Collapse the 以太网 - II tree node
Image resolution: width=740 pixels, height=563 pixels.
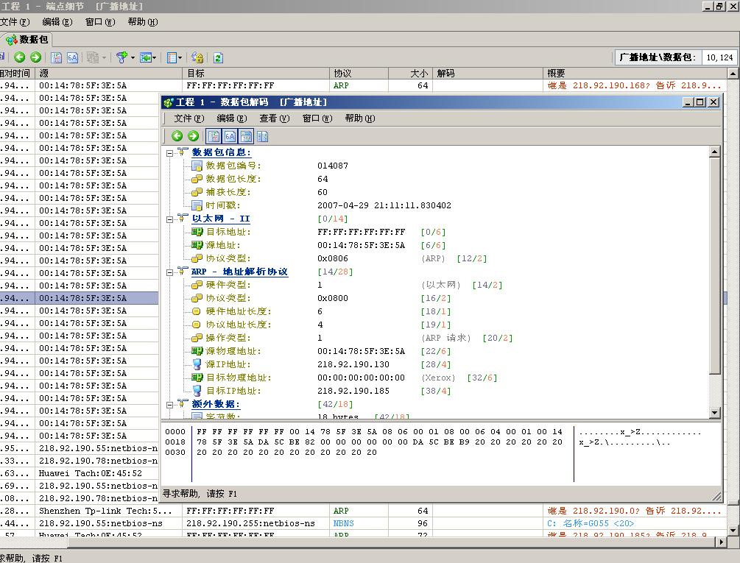pyautogui.click(x=170, y=219)
